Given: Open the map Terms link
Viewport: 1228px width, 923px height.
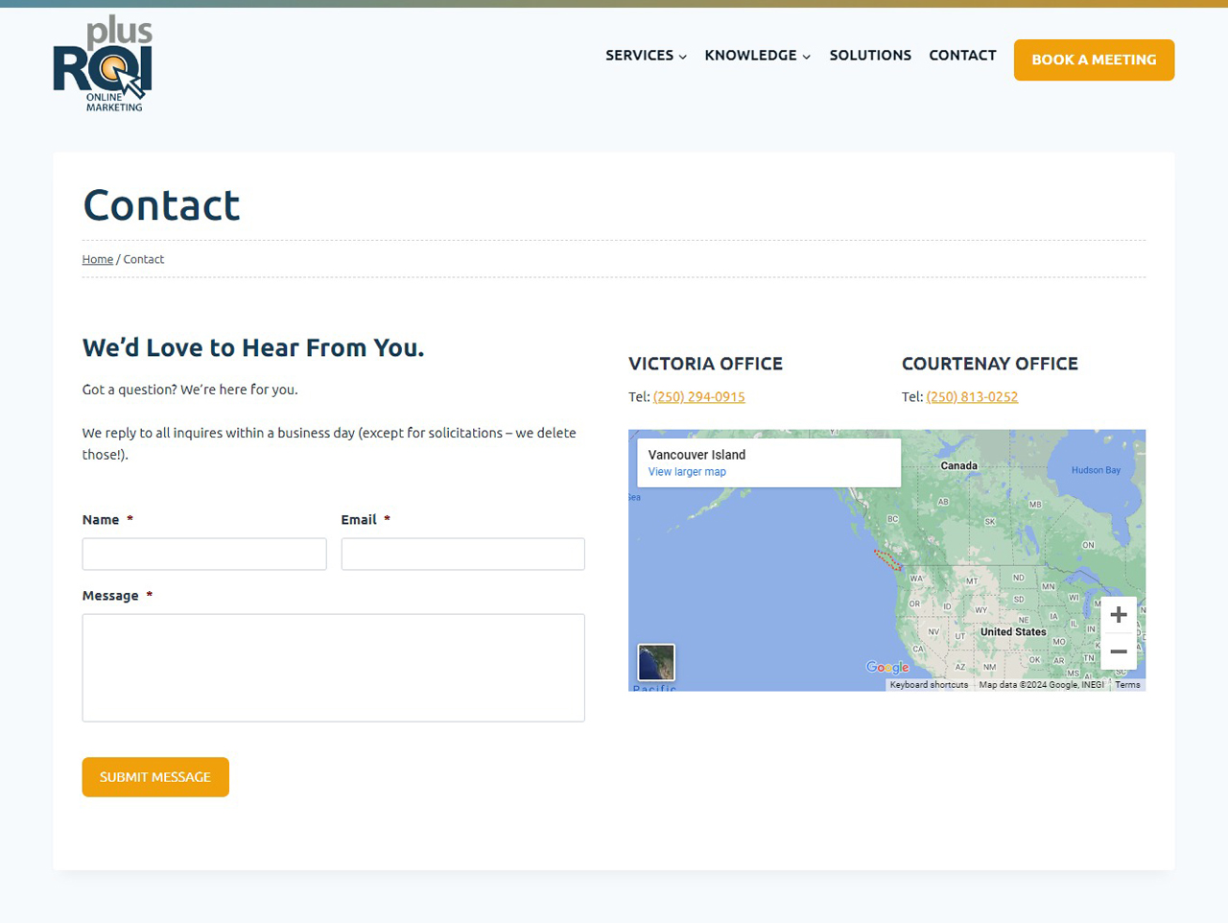Looking at the screenshot, I should [x=1127, y=685].
